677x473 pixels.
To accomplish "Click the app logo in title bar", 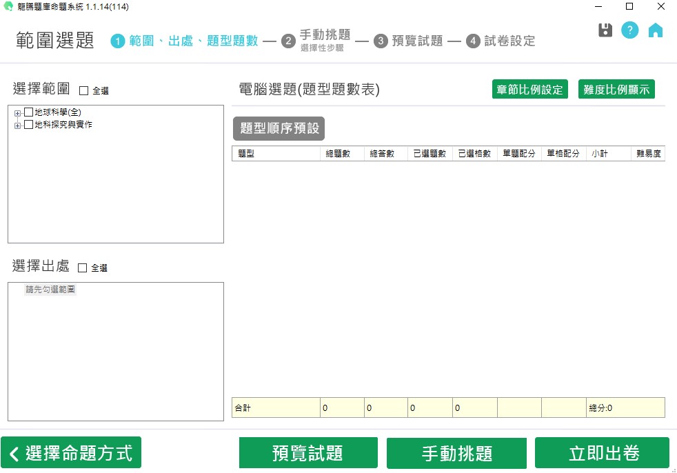I will (8, 6).
